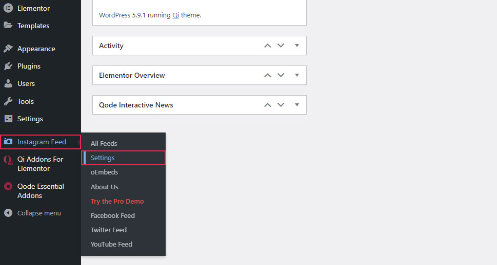Screen dimensions: 497x265
Task: Open About Us submenu entry
Action: (x=104, y=187)
